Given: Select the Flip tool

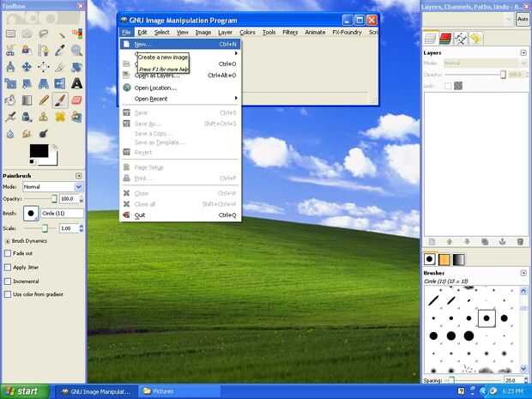Looking at the screenshot, I should [x=60, y=83].
